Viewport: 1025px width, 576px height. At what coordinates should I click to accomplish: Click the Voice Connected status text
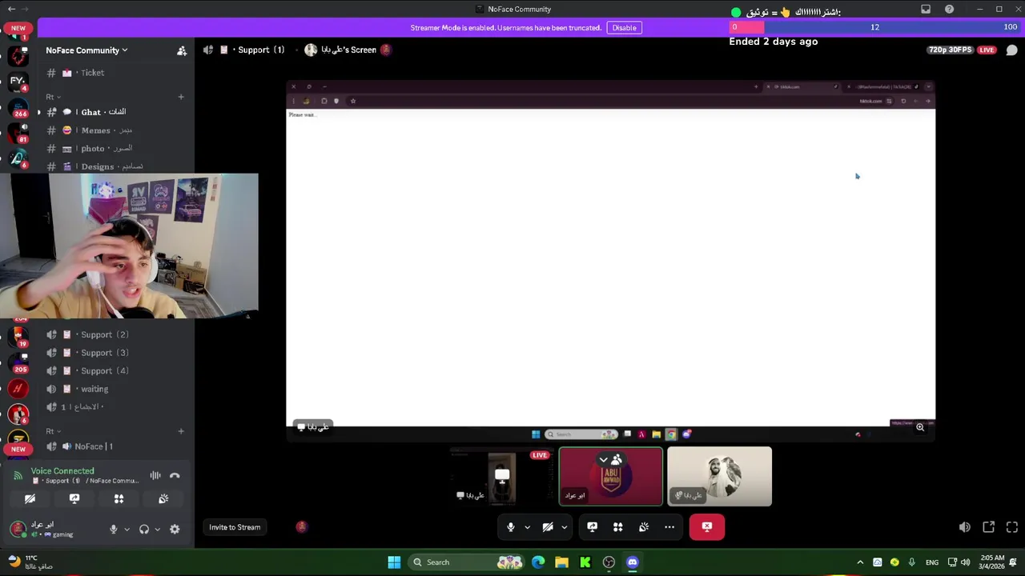tap(62, 471)
